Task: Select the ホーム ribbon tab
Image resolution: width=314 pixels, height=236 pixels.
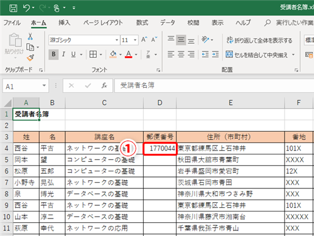Action: 38,23
